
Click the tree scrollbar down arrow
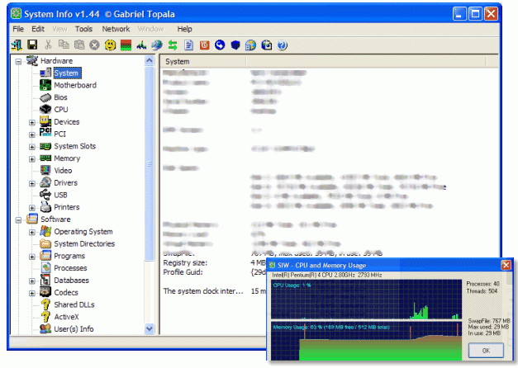[150, 328]
